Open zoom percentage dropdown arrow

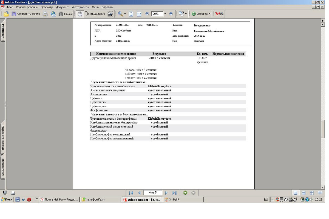[165, 14]
